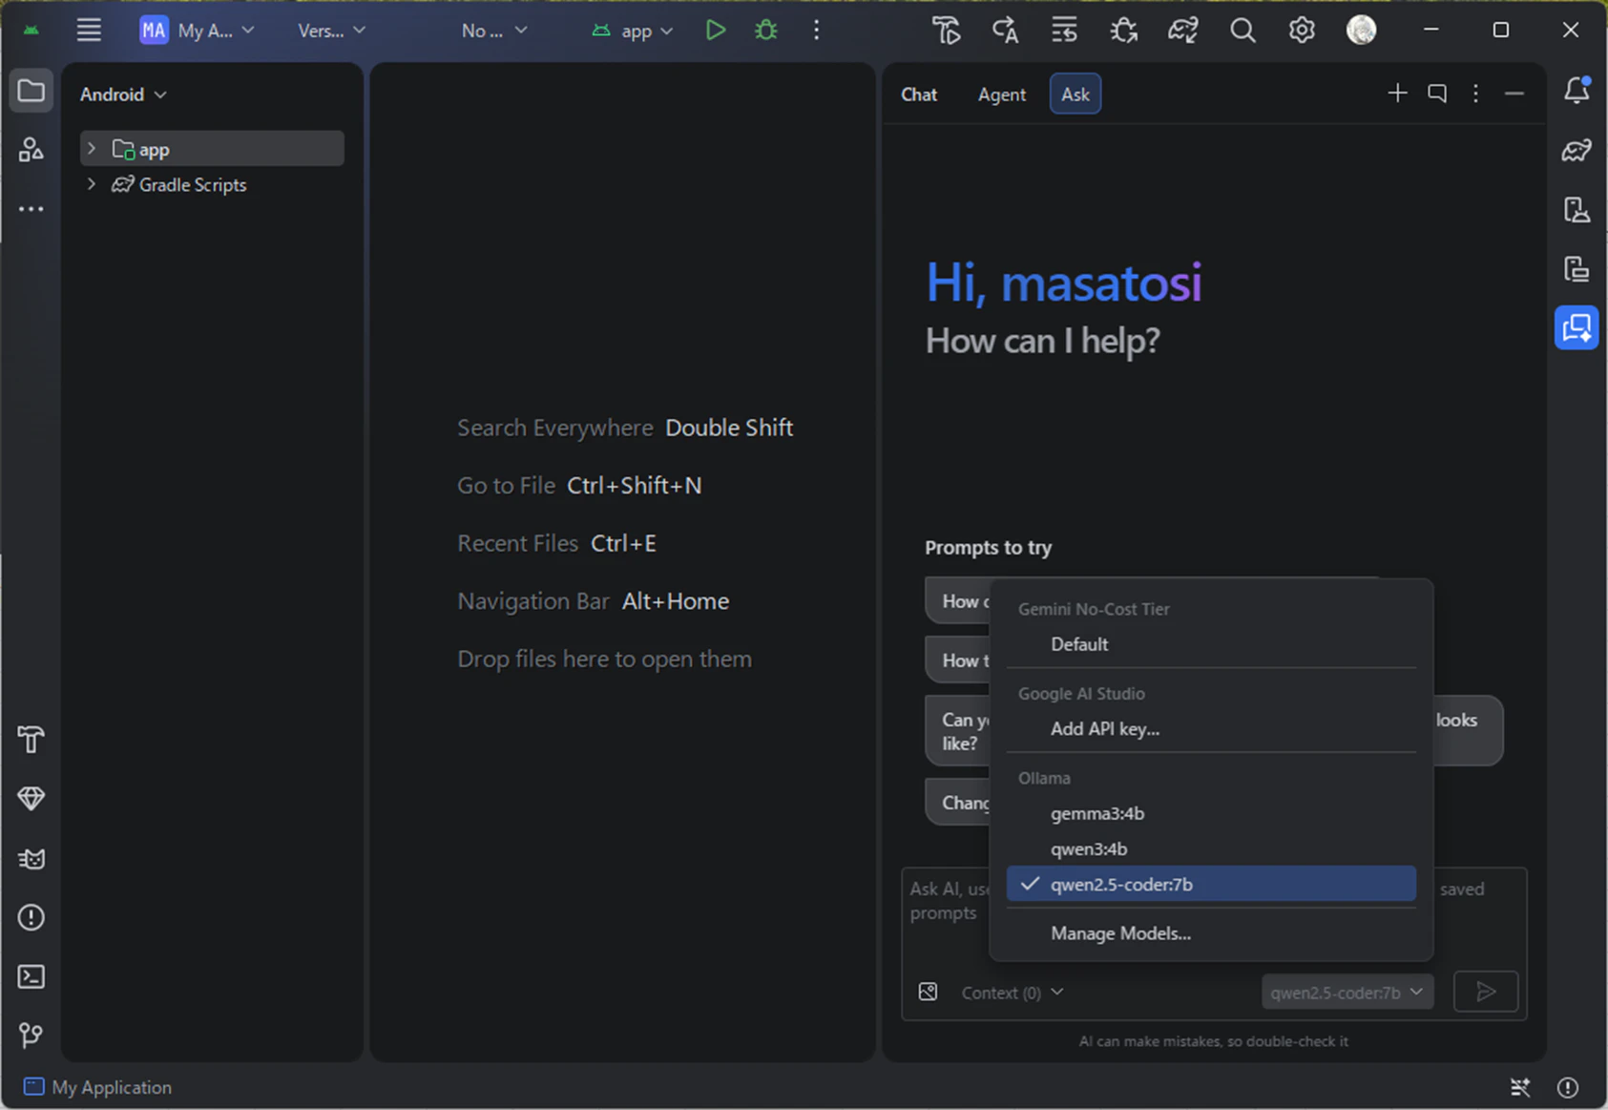The image size is (1608, 1110).
Task: Open the app run configuration dropdown
Action: (x=634, y=31)
